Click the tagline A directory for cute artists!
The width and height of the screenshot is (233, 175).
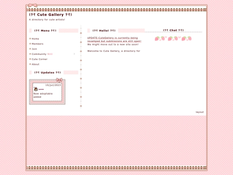47,19
